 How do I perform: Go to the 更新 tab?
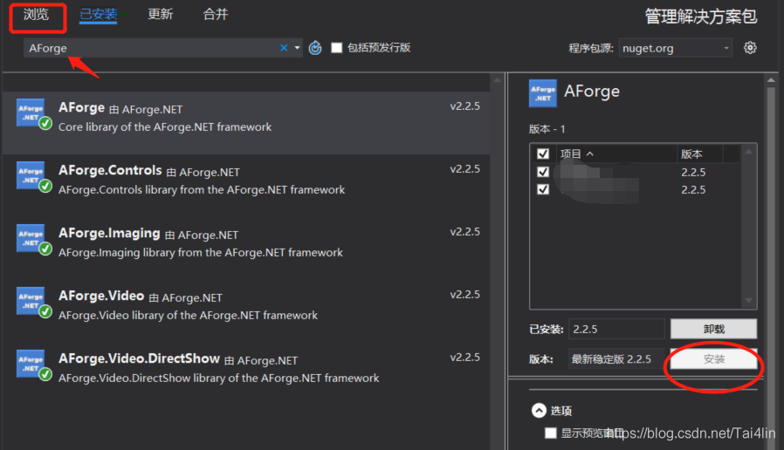pyautogui.click(x=160, y=15)
